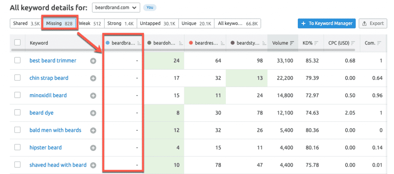Click plus icon beside minoxidil beard

click(x=93, y=96)
